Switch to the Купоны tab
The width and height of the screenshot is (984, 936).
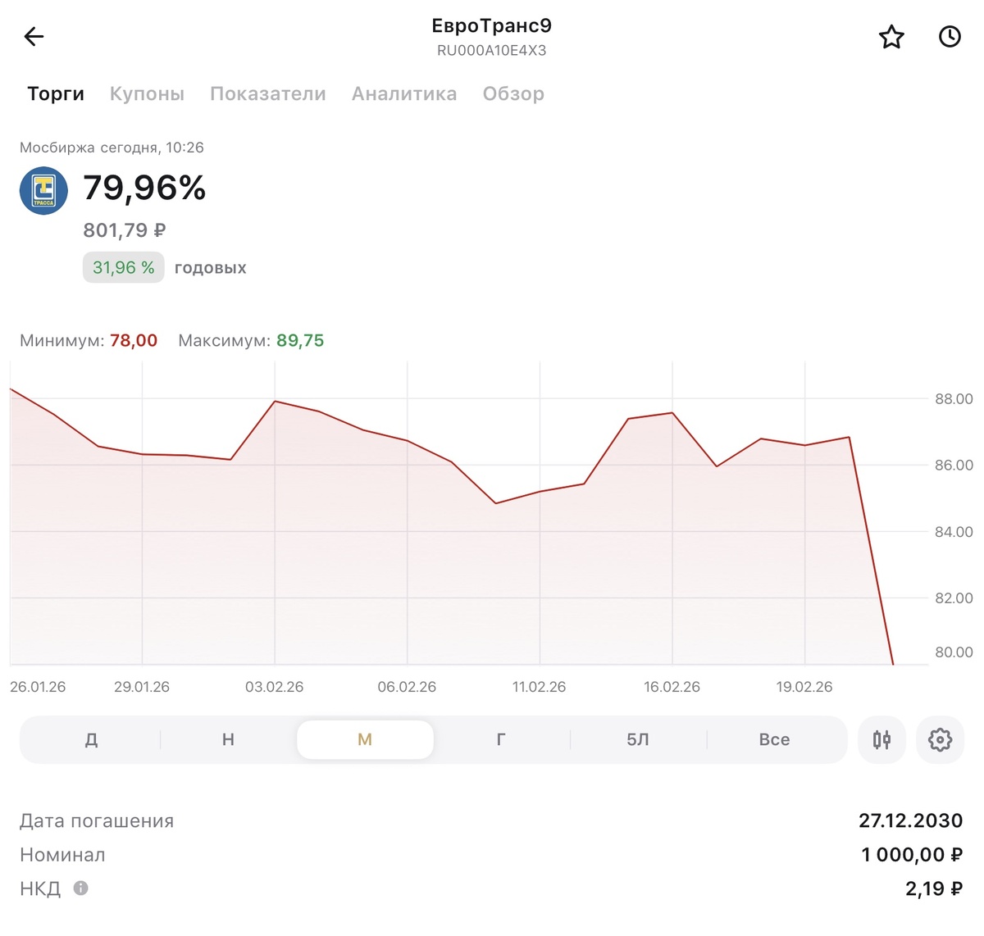147,93
